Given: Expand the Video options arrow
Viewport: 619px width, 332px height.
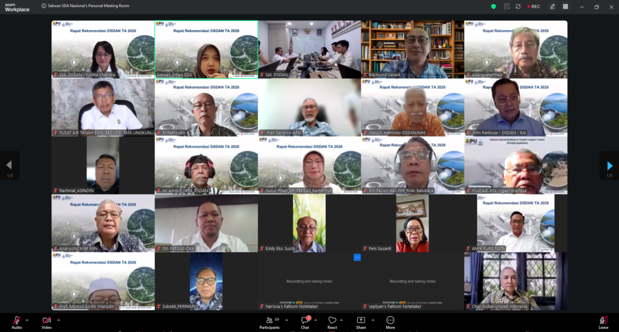Looking at the screenshot, I should pyautogui.click(x=59, y=320).
